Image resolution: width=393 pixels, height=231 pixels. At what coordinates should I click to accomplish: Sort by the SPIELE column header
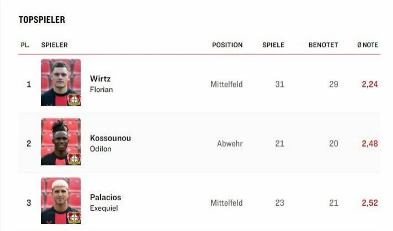click(273, 45)
